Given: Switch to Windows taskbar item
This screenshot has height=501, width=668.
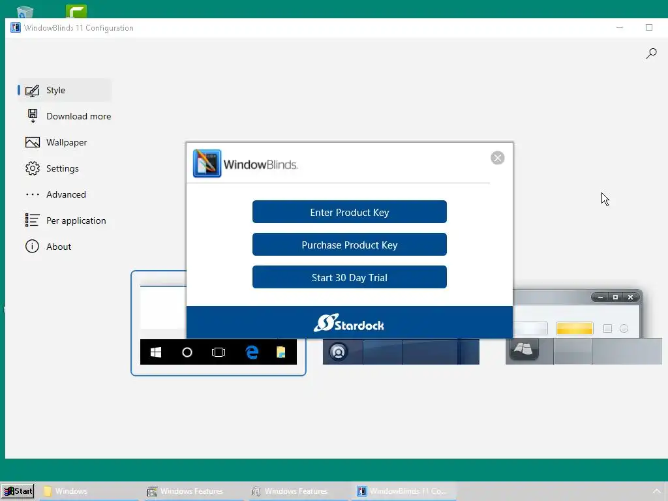Looking at the screenshot, I should click(x=89, y=491).
